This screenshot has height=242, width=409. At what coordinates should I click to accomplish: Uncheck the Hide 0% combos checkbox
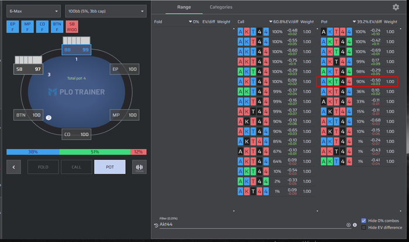click(363, 220)
